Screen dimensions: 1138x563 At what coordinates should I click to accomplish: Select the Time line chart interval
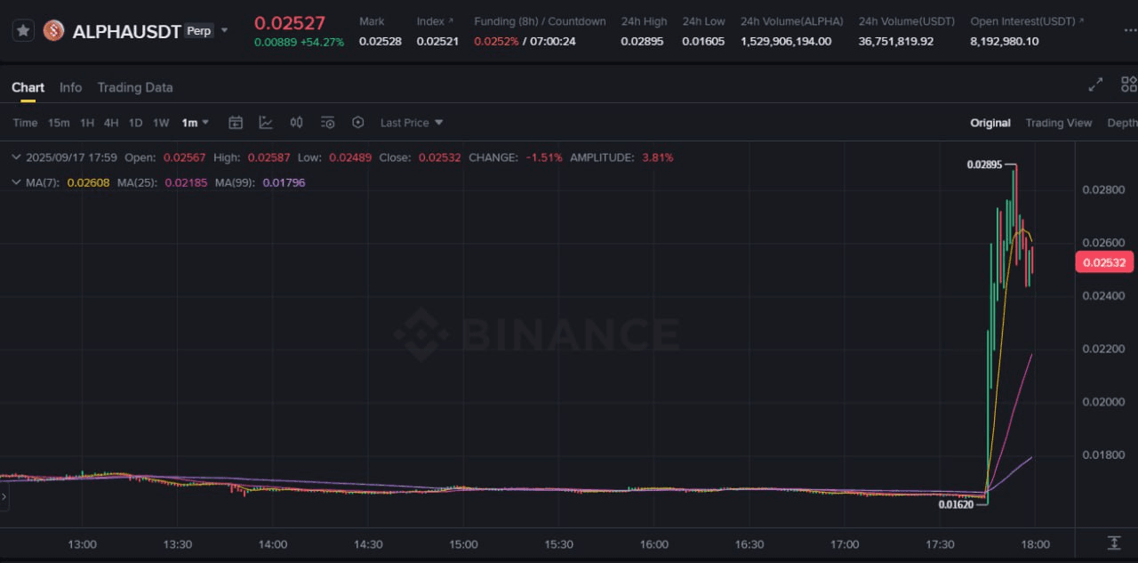pyautogui.click(x=25, y=123)
